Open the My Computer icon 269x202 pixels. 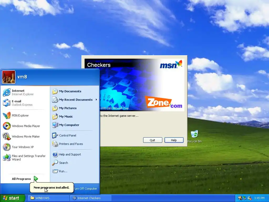coord(55,125)
